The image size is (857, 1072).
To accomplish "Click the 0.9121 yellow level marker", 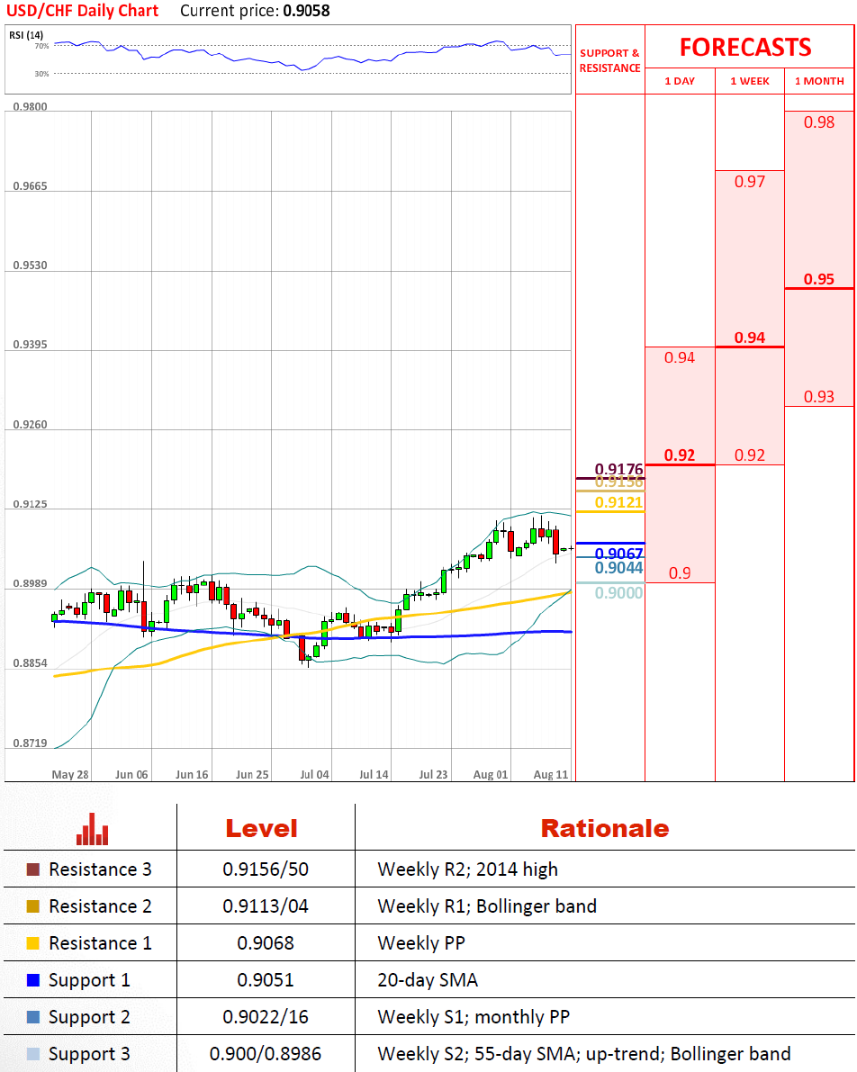I will [x=619, y=502].
